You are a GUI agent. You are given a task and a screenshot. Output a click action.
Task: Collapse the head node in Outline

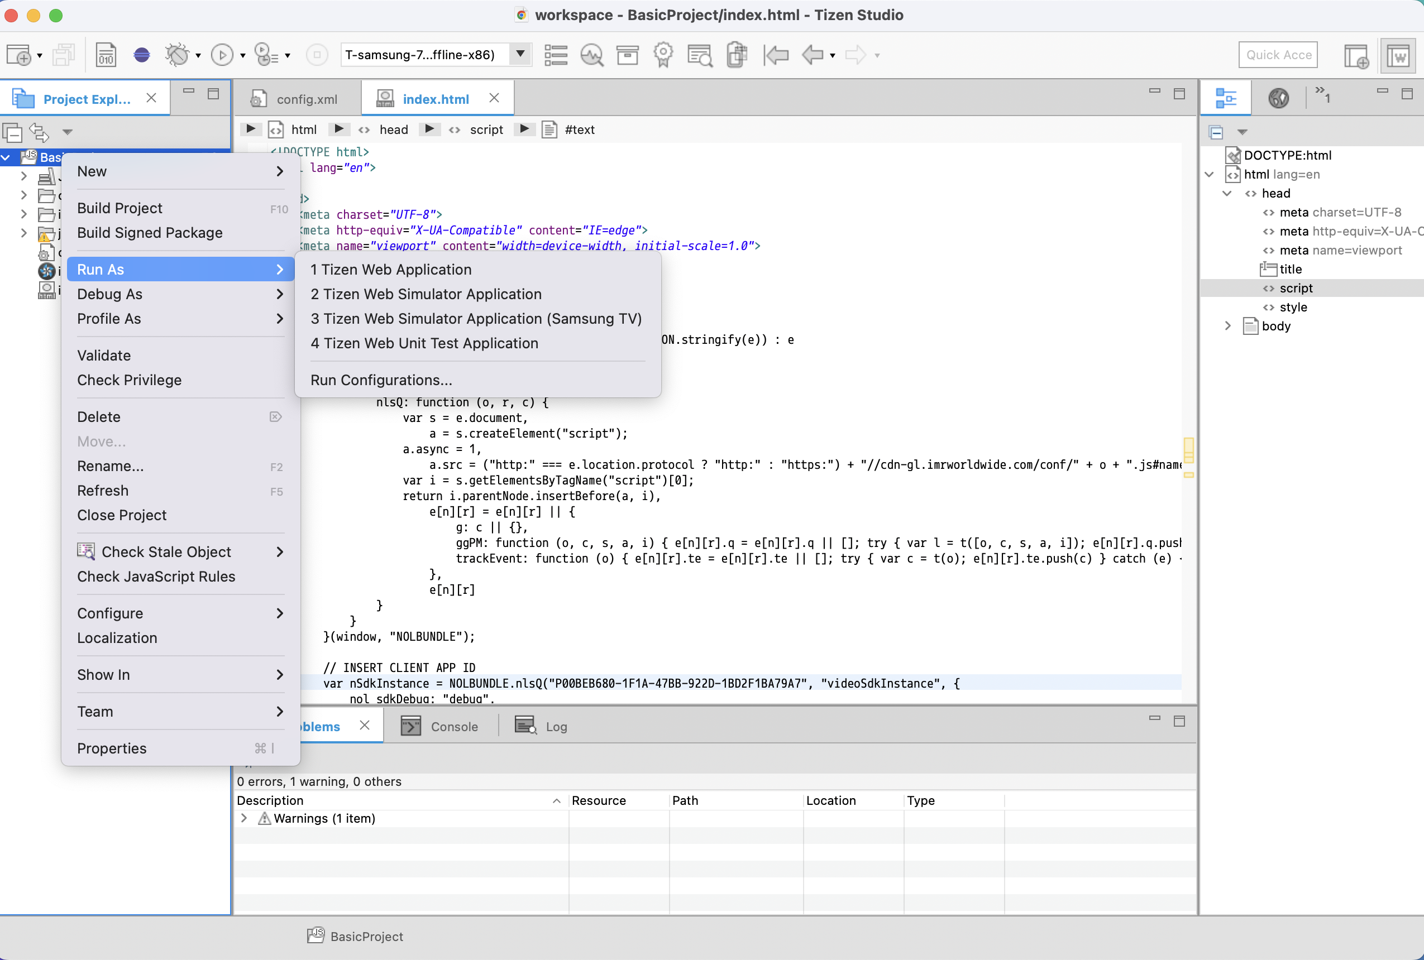coord(1227,194)
